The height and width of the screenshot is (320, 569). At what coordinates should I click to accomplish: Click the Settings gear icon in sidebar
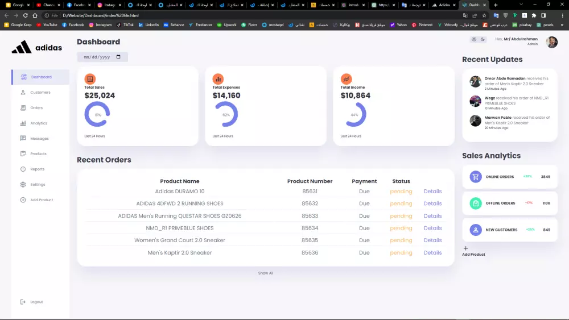(x=23, y=185)
